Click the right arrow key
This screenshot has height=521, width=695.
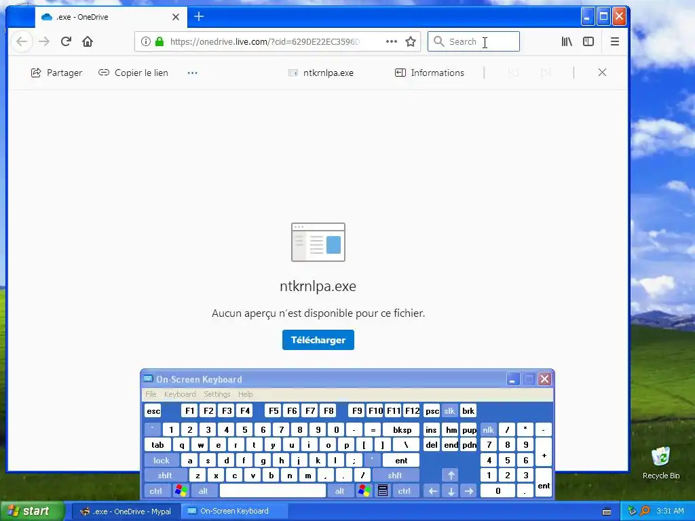click(469, 491)
